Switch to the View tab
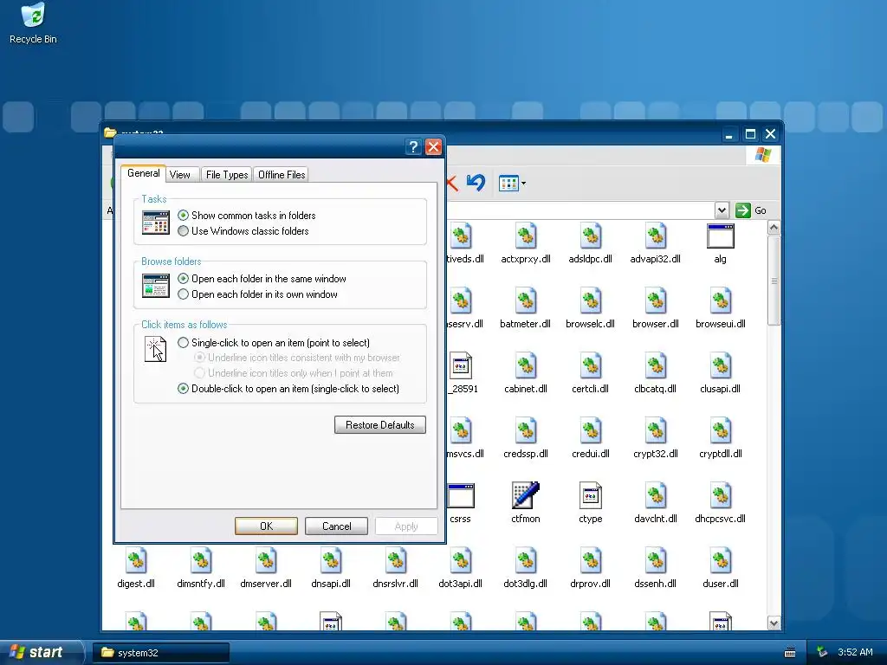The width and height of the screenshot is (887, 665). coord(180,175)
